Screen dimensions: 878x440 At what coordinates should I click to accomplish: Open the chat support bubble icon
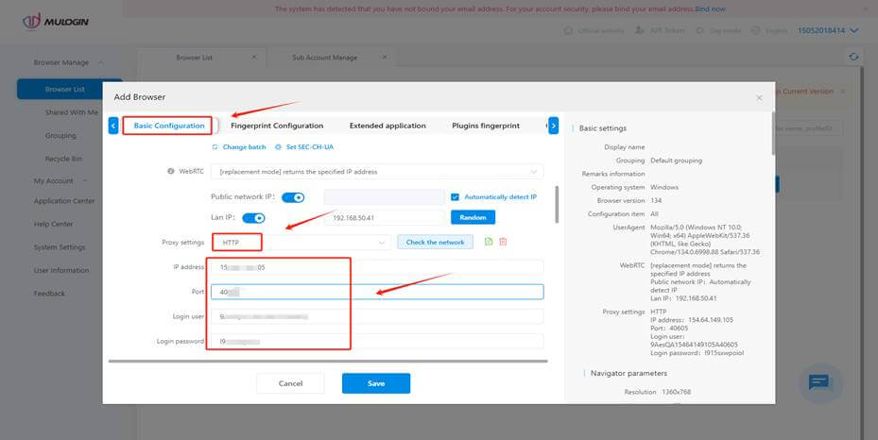819,383
